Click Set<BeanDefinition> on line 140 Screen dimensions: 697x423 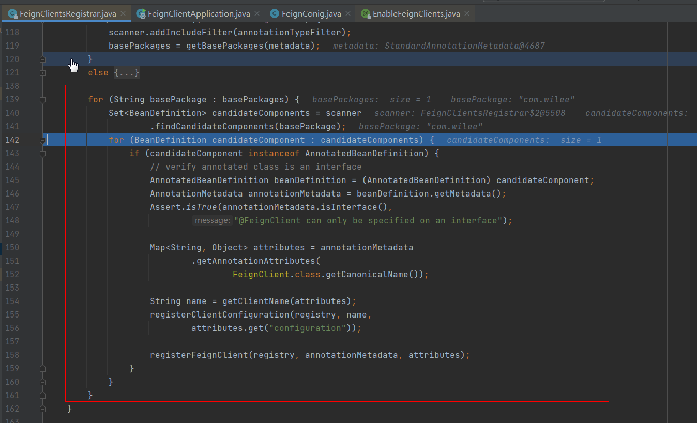(x=158, y=113)
